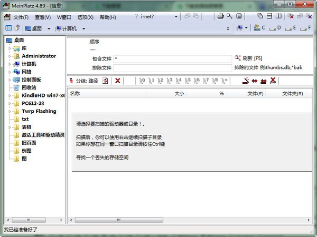The width and height of the screenshot is (317, 237).
Task: Click the red X delete icon
Action: coord(118,81)
